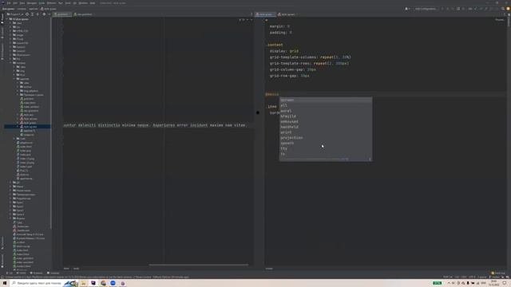Open the File menu
Viewport: 511px width, 287px height.
coord(9,3)
